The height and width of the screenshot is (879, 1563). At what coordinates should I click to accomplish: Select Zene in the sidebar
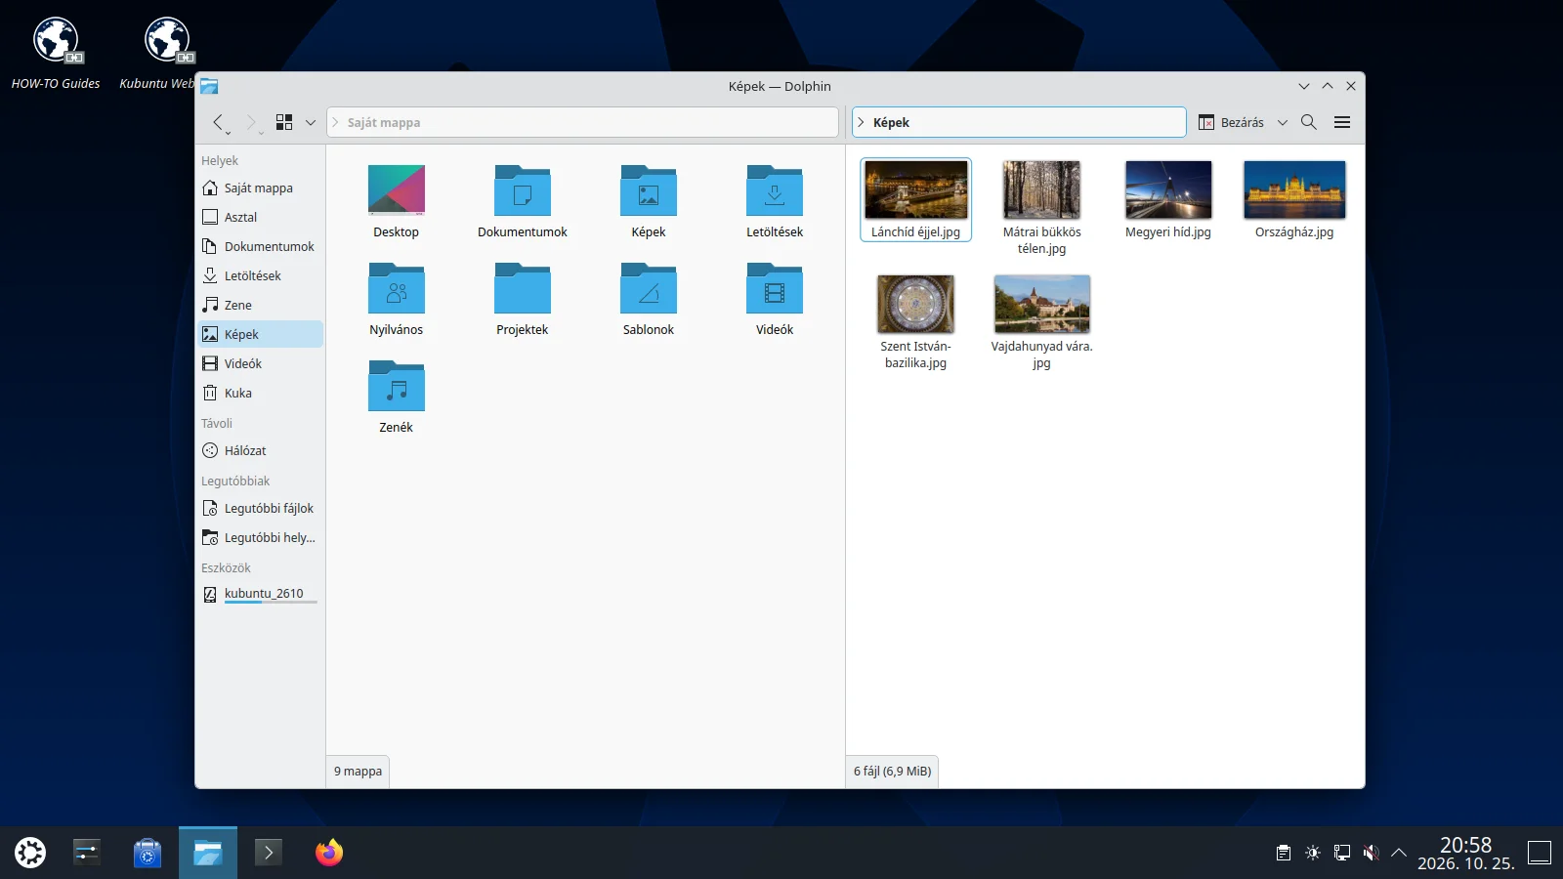[260, 305]
